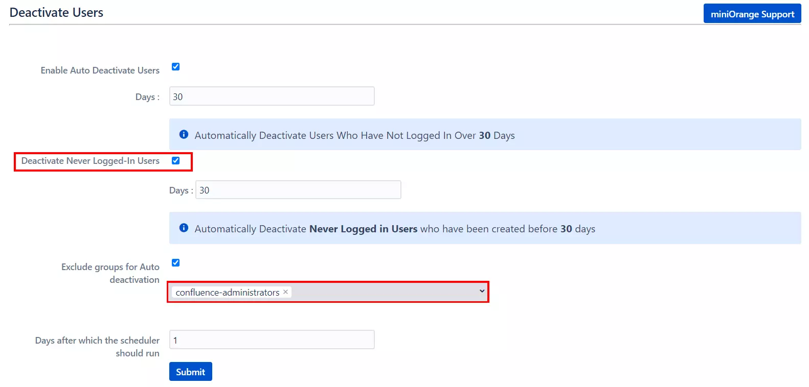Click the scheduler run days input field
Viewport: 809px width, 387px height.
pos(272,340)
